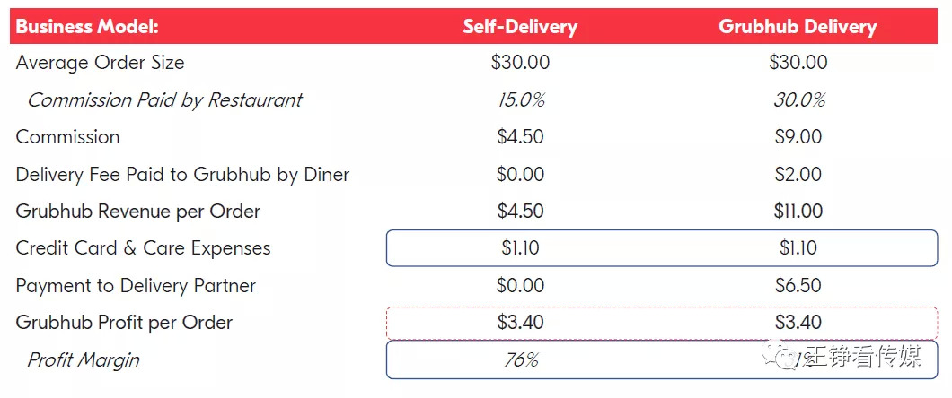Click Delivery Fee Paid to Grubhub label
Image resolution: width=952 pixels, height=398 pixels.
(x=182, y=174)
